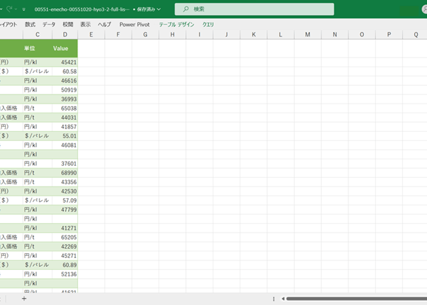Select column F header
The height and width of the screenshot is (305, 427).
click(118, 35)
